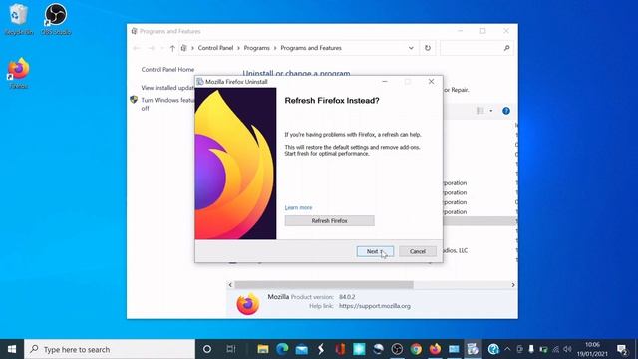Open Cortana from the taskbar
Image resolution: width=638 pixels, height=359 pixels.
(207, 349)
